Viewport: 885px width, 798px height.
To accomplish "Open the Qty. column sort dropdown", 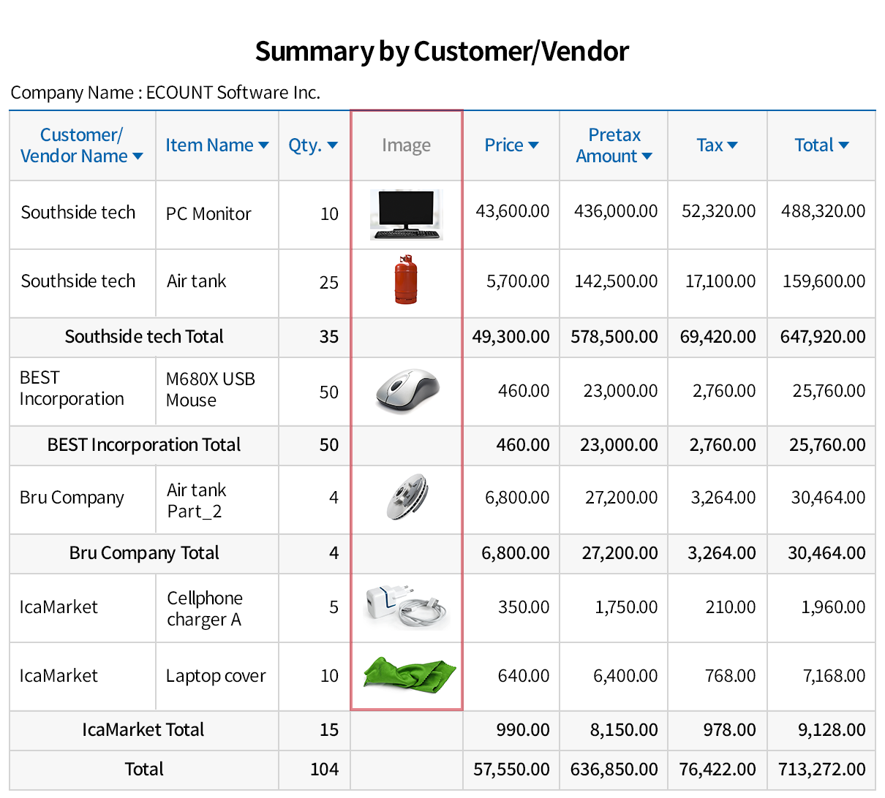I will (x=333, y=145).
